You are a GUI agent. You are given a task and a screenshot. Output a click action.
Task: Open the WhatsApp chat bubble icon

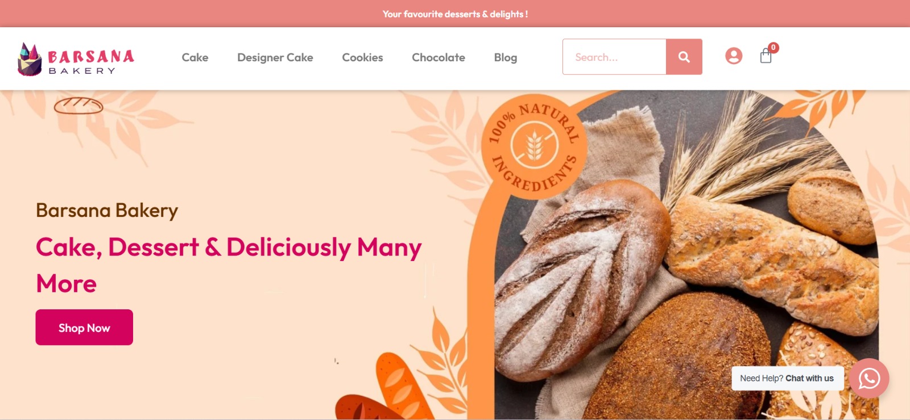click(x=869, y=379)
